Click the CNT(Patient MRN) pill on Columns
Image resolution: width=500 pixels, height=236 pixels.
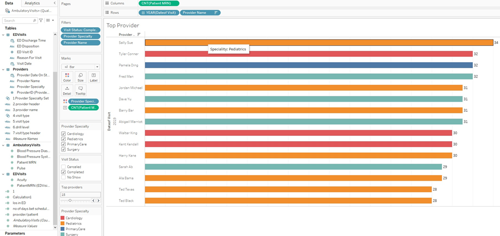tap(159, 3)
